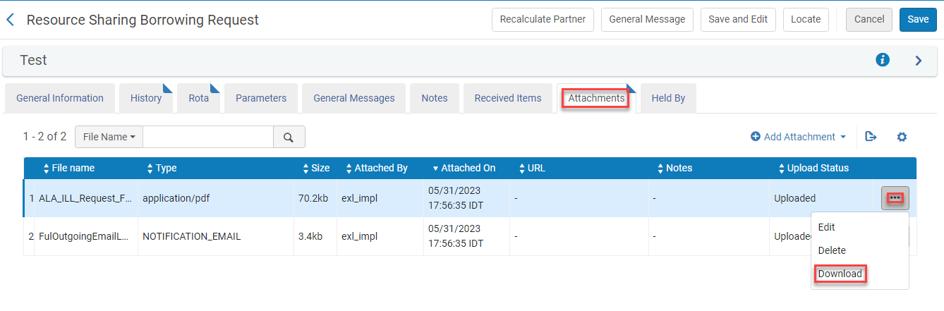Click the Cancel button
The image size is (944, 311).
[869, 20]
